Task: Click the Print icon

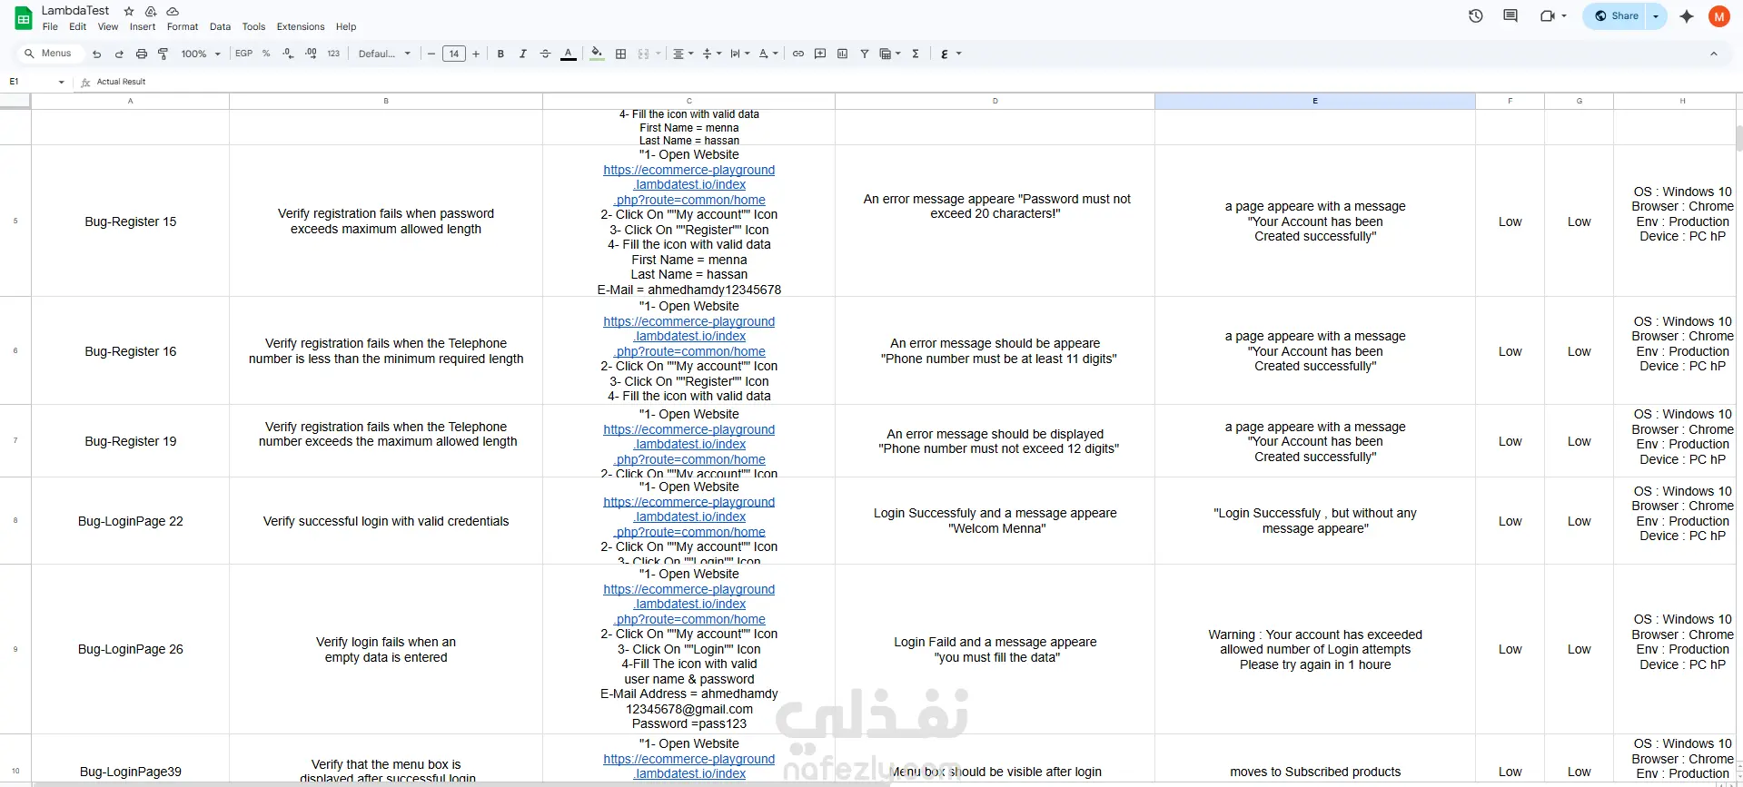Action: pyautogui.click(x=141, y=54)
